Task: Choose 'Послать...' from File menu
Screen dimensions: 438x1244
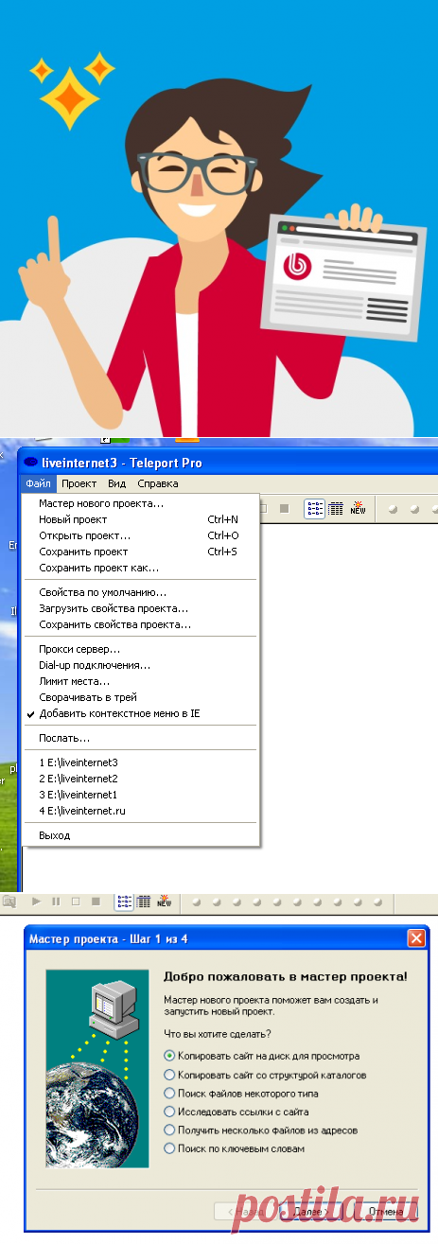Action: click(139, 738)
